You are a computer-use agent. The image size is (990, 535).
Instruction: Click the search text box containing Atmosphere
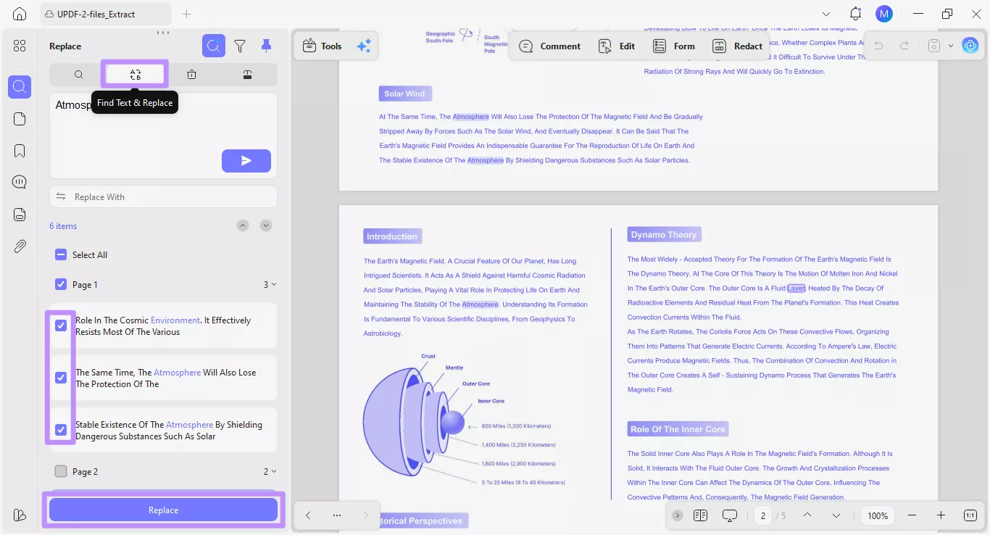tap(163, 135)
